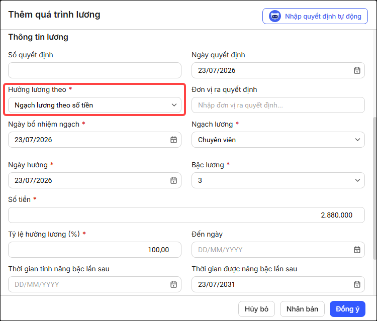Open calendar for Thời gian được nâng bậc lần sau
This screenshot has width=377, height=321.
(x=357, y=284)
